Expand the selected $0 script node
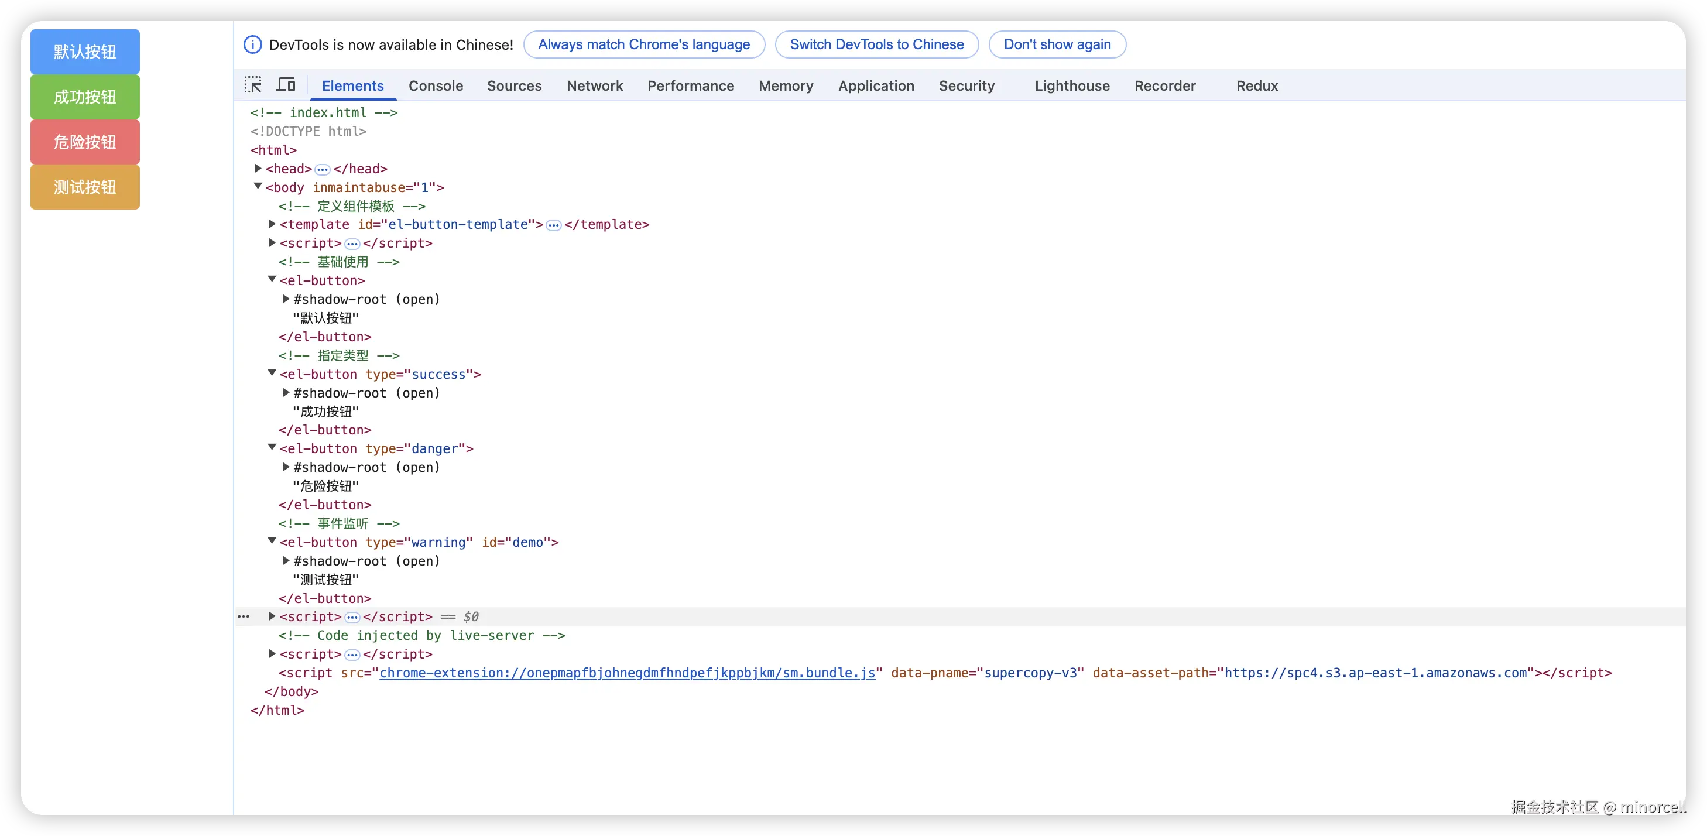The image size is (1707, 836). (x=272, y=616)
